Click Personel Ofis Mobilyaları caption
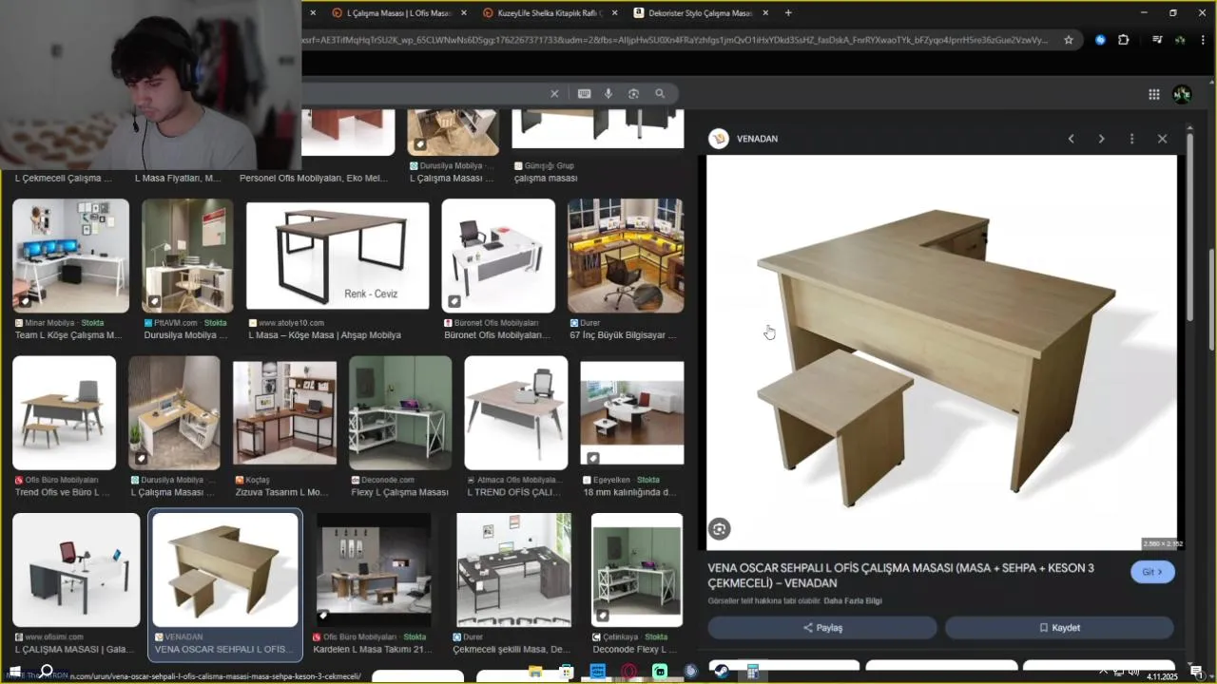1217x684 pixels. (314, 178)
